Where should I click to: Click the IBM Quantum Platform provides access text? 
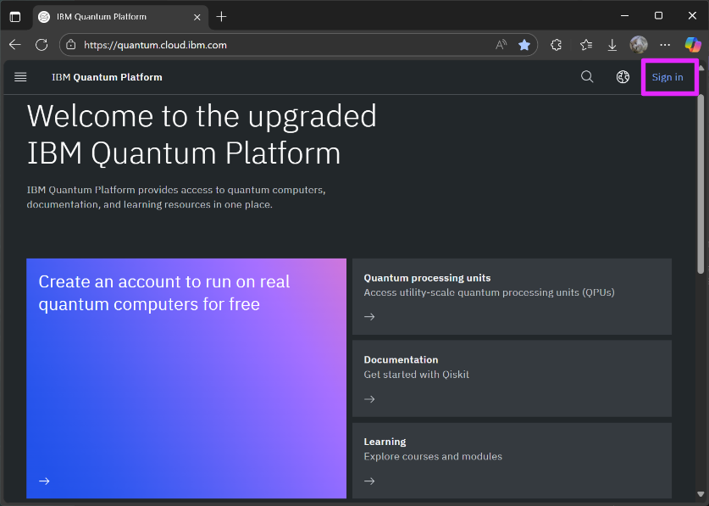[x=176, y=197]
